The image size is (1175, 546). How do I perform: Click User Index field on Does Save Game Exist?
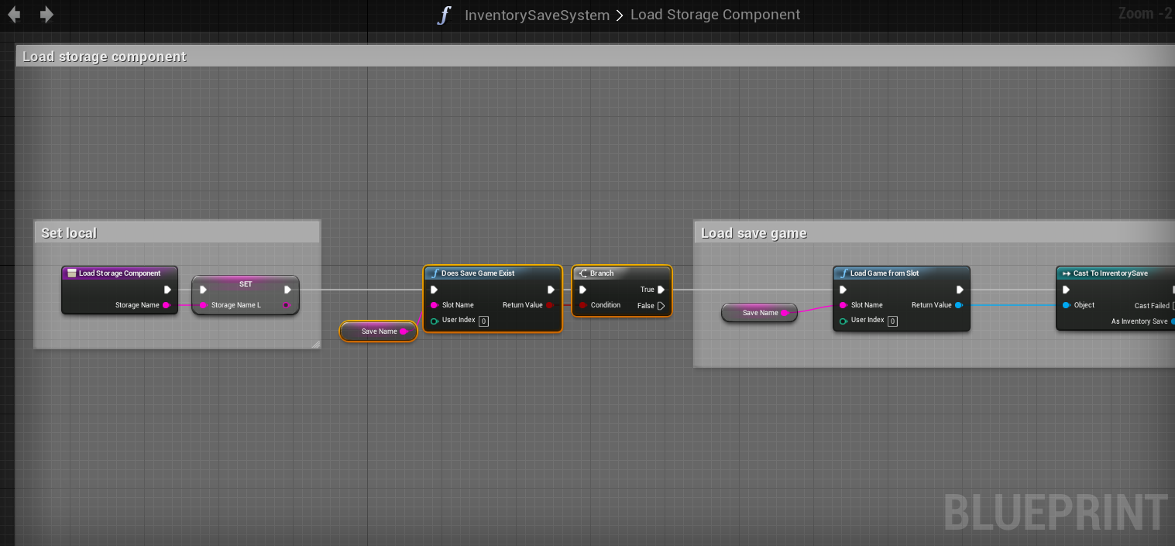pos(483,321)
